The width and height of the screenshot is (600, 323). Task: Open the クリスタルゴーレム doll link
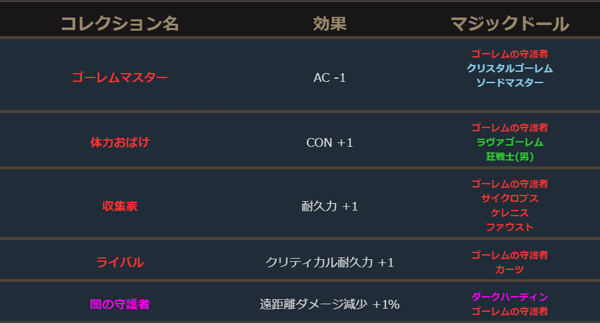[x=509, y=68]
